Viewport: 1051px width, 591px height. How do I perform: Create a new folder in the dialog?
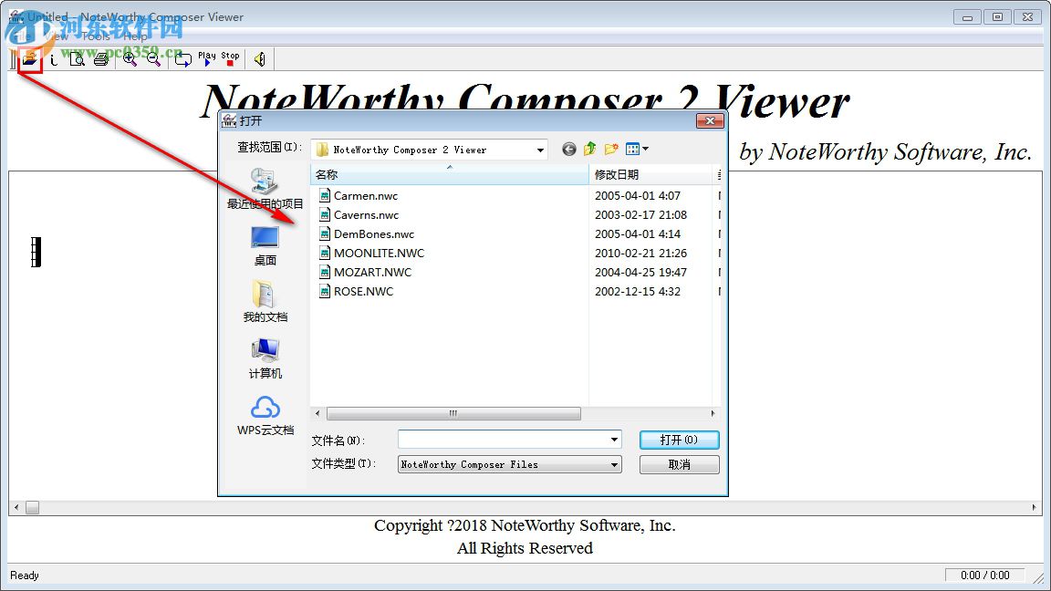pyautogui.click(x=609, y=149)
